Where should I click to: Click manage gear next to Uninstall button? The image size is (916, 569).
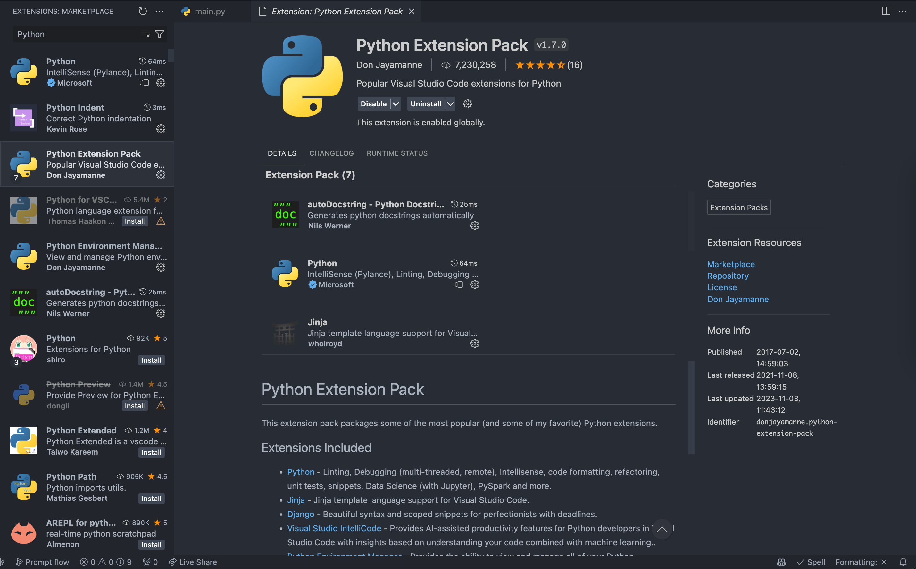point(467,104)
